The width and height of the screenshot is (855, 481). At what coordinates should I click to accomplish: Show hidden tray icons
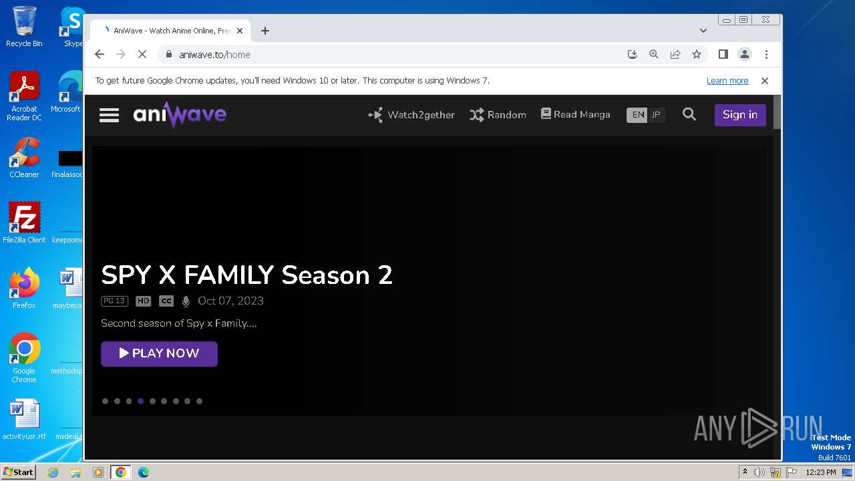(745, 472)
